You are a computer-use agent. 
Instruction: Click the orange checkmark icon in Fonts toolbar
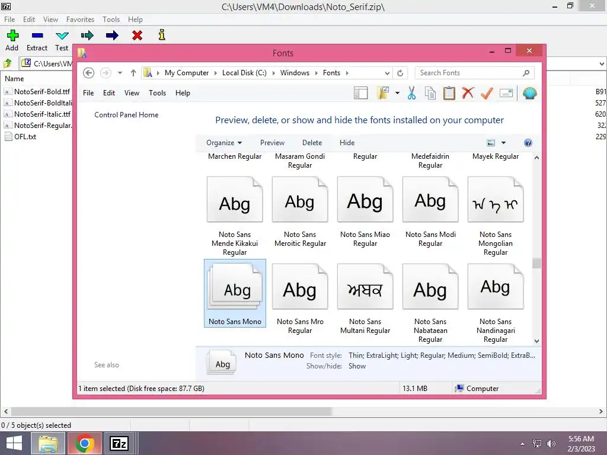tap(487, 93)
